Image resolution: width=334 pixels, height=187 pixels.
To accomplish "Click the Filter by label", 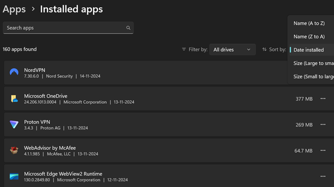I will [x=198, y=49].
